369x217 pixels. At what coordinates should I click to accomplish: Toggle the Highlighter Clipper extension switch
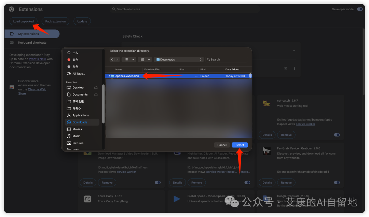(x=247, y=183)
